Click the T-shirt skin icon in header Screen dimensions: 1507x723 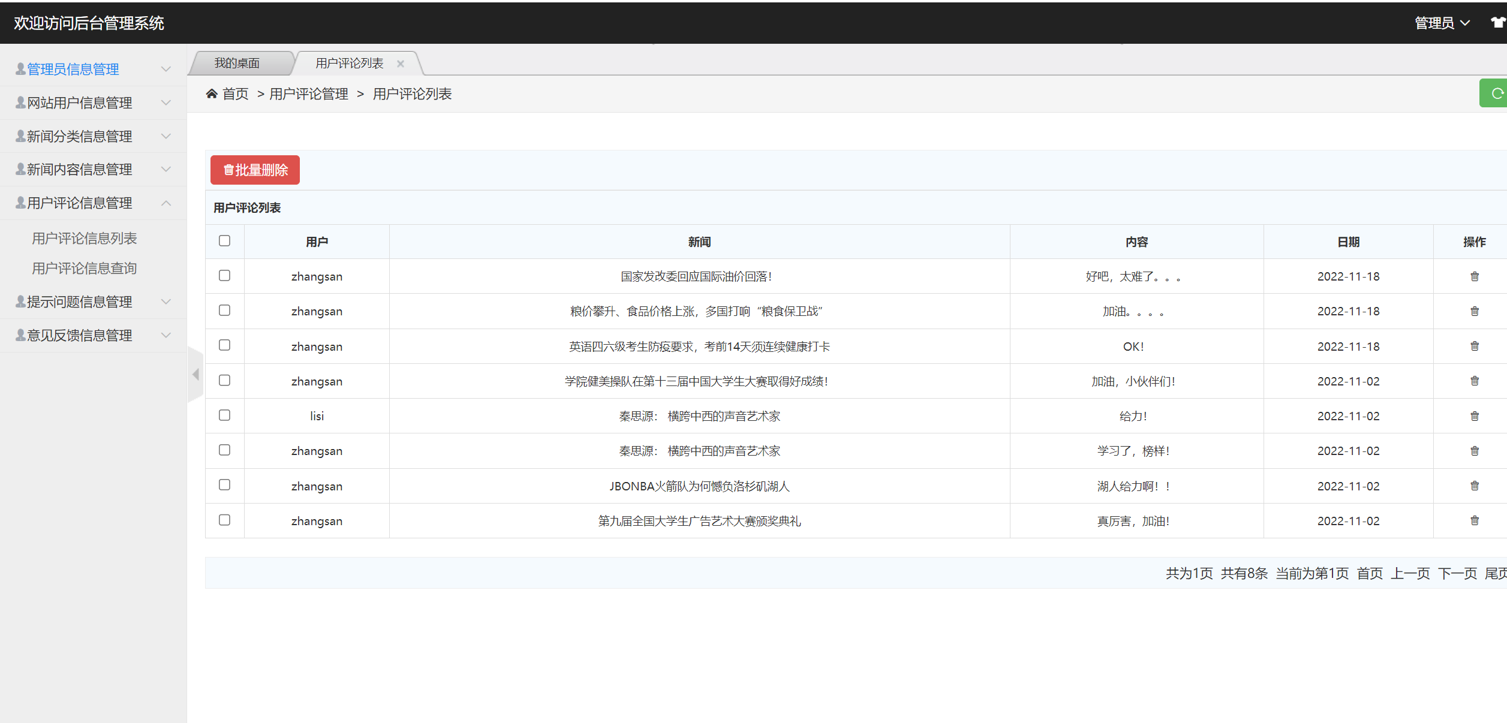(1497, 23)
